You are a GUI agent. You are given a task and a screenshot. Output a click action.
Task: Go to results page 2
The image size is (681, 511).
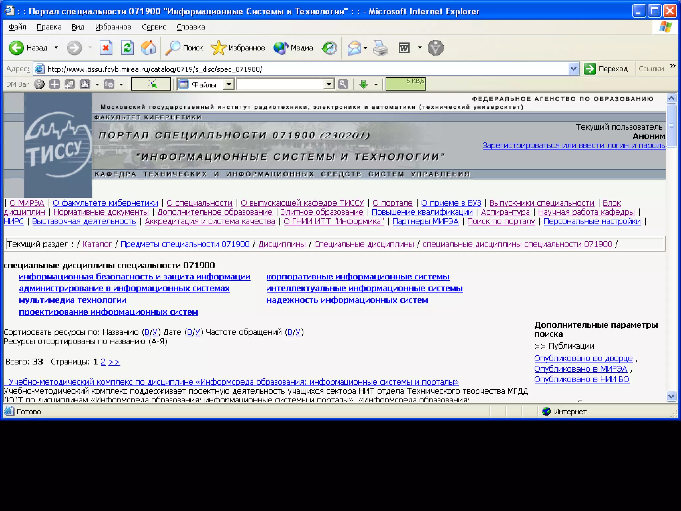[103, 362]
